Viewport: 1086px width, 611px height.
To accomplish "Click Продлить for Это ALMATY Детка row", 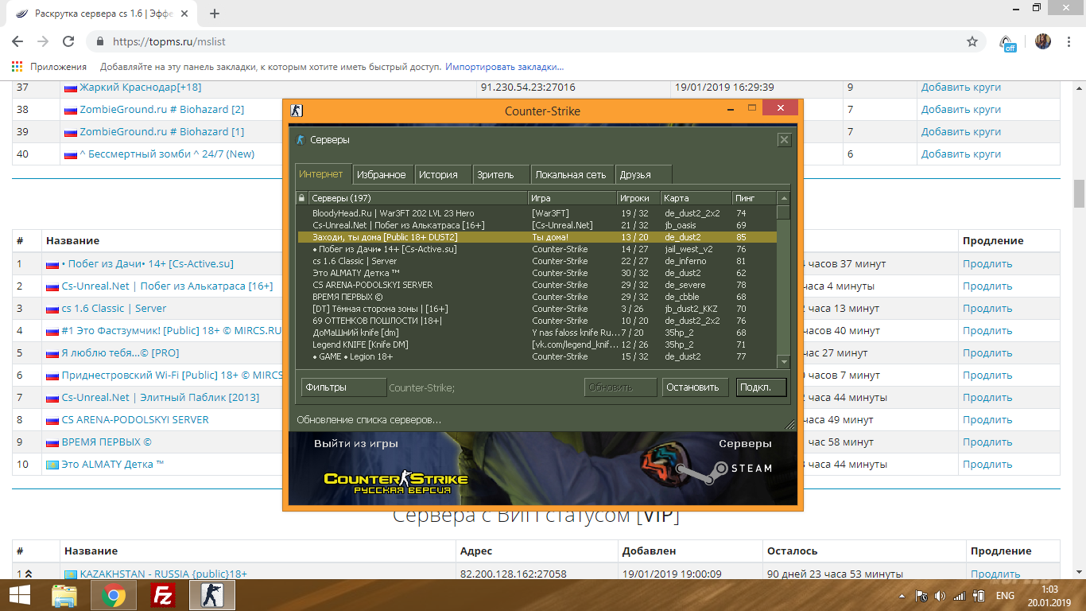I will pyautogui.click(x=987, y=465).
